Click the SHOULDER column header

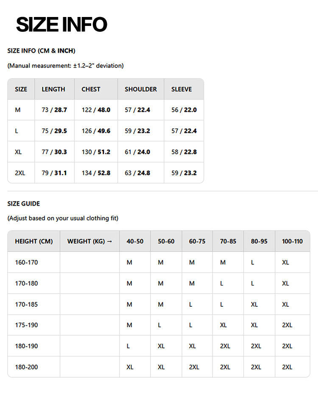tap(141, 89)
